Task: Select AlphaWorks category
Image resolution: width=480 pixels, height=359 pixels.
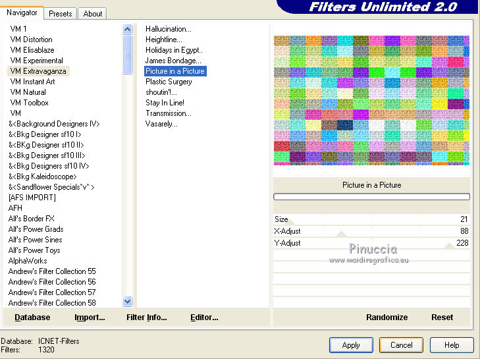Action: coord(28,261)
